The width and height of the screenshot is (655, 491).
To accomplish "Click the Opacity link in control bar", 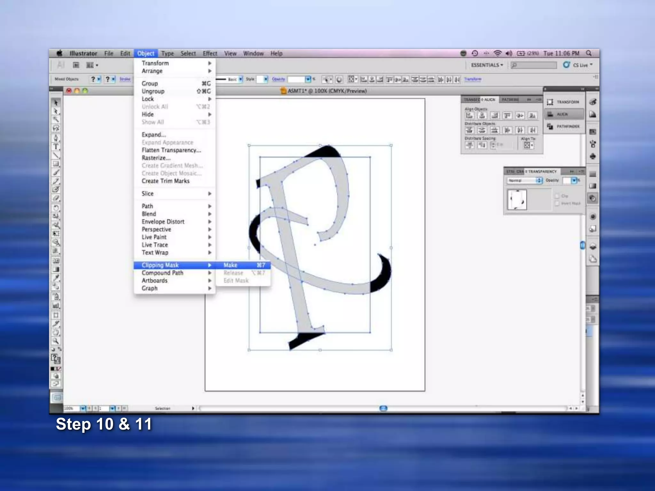I will click(278, 79).
